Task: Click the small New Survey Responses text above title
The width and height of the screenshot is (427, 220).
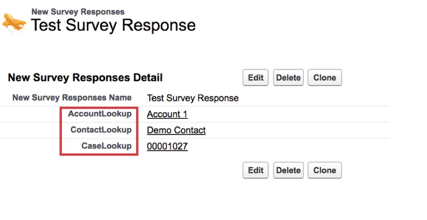Action: tap(78, 12)
